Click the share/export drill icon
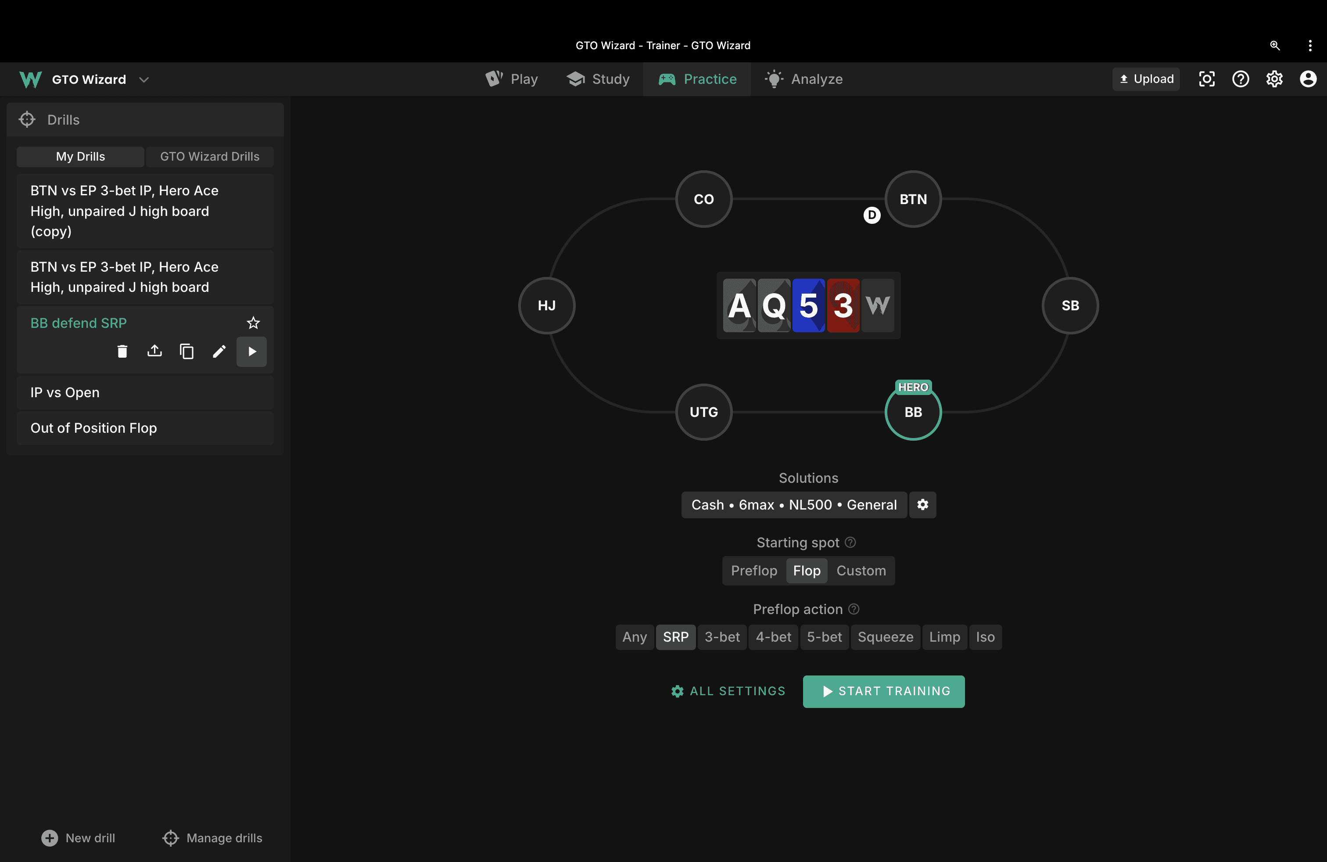Image resolution: width=1327 pixels, height=862 pixels. [x=154, y=351]
